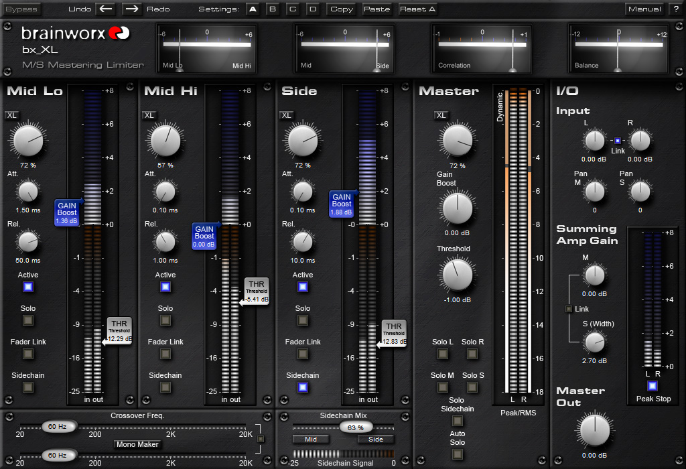Click the Pan M knob
Screen dimensions: 686x469
point(595,192)
